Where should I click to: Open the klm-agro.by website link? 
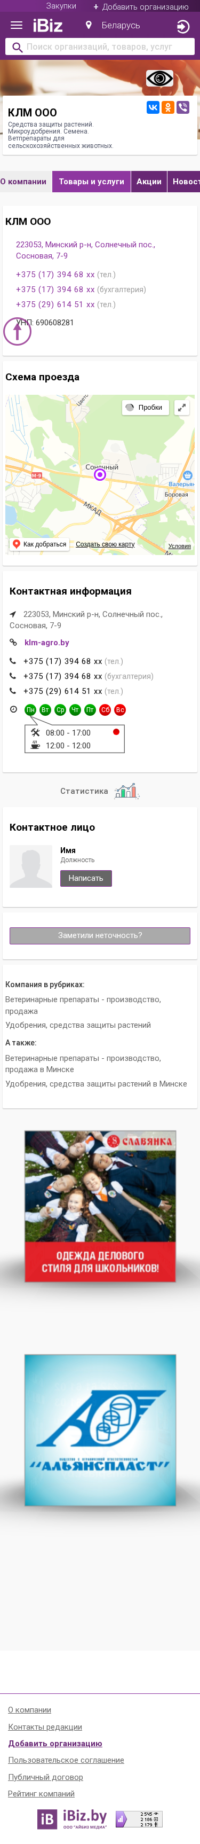(47, 643)
